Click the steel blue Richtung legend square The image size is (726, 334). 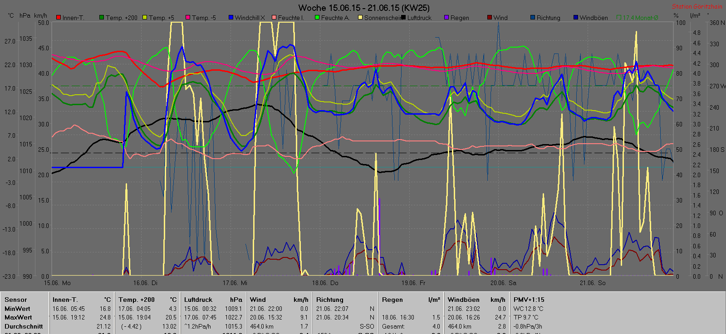(x=533, y=18)
